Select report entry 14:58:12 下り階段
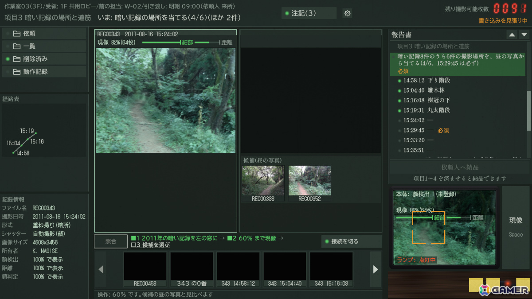 [x=460, y=81]
